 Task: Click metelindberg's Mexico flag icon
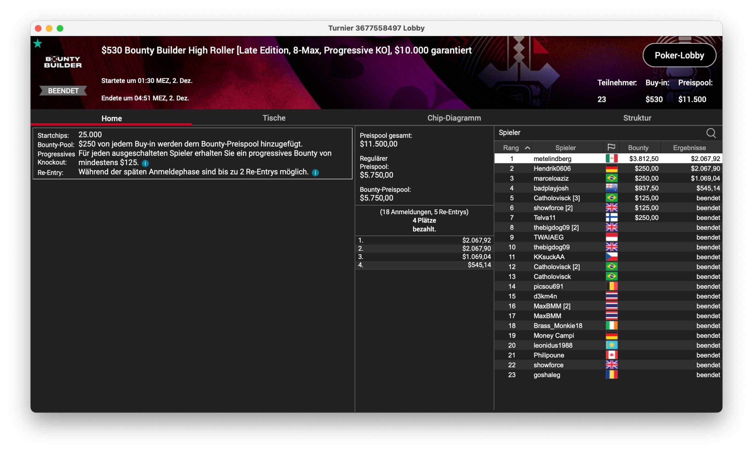coord(611,158)
